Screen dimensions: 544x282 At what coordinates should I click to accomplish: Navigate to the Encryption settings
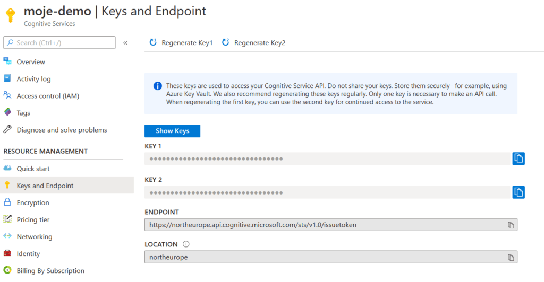click(33, 202)
